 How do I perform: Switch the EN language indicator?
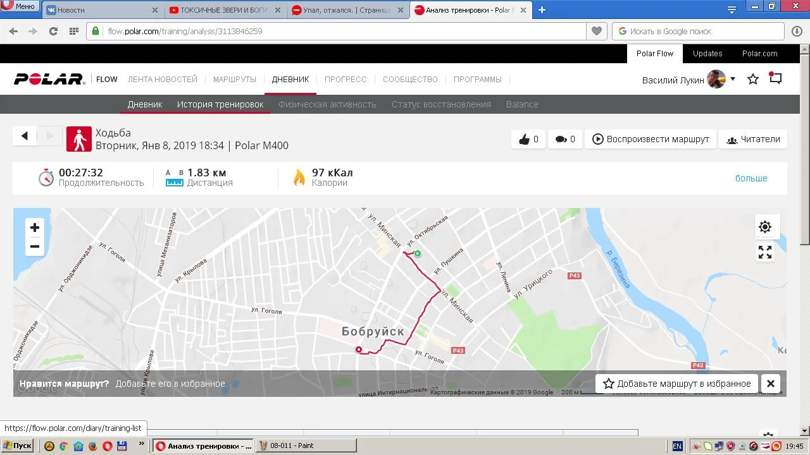point(677,446)
